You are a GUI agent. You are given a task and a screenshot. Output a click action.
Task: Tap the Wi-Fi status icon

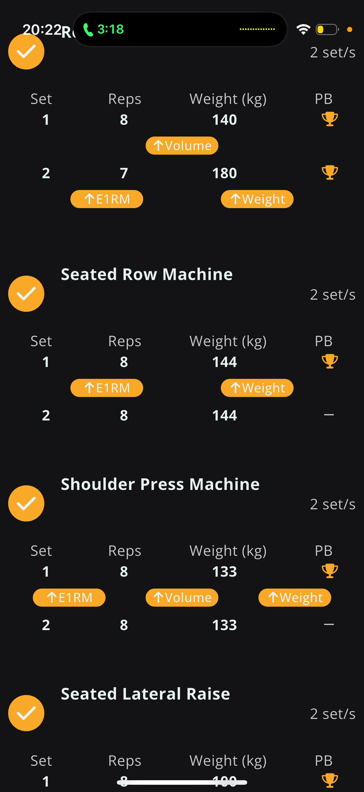click(x=303, y=29)
